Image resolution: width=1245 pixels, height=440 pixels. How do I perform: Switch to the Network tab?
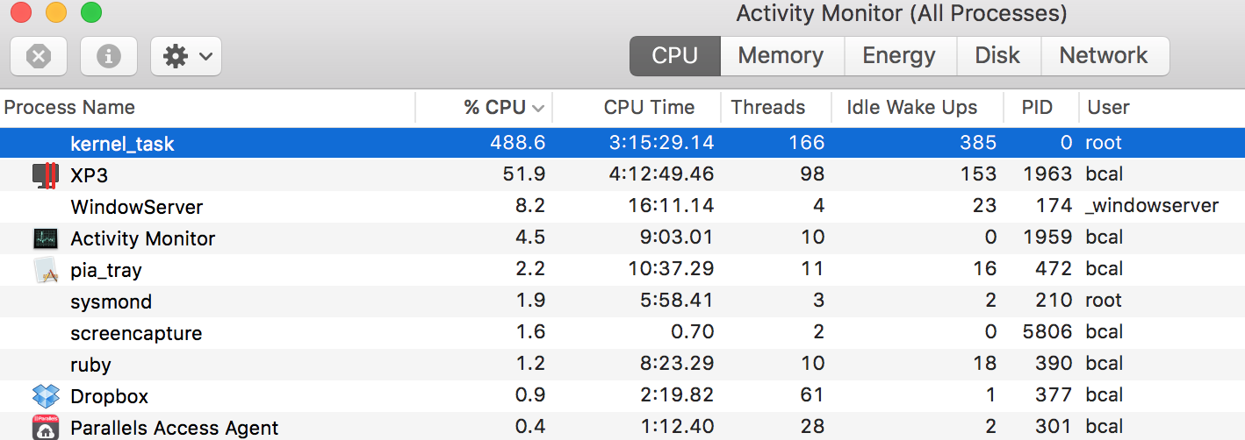(1104, 56)
